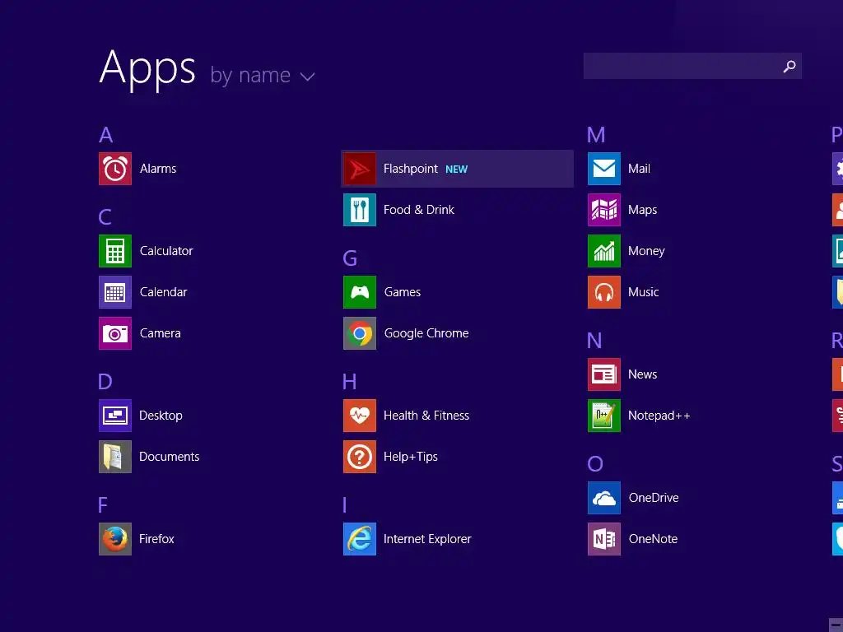Select the Firefox label text
843x632 pixels.
tap(156, 539)
